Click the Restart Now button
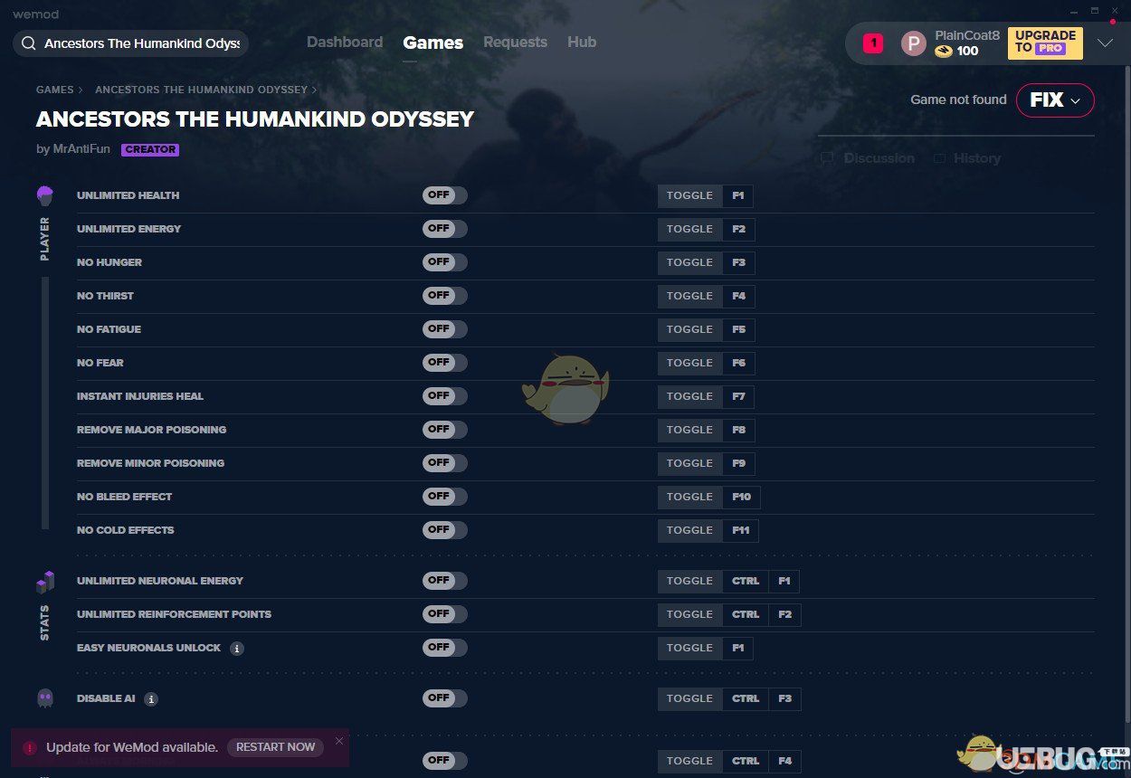 pos(275,747)
